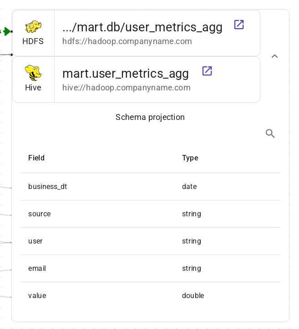Open HDFS user_metrics_agg external link icon

click(239, 25)
